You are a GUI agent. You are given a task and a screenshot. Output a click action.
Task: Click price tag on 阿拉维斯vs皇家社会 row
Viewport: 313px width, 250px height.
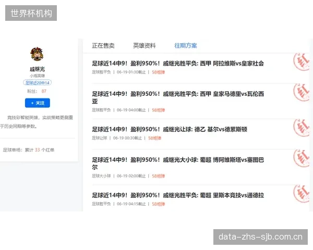point(158,72)
